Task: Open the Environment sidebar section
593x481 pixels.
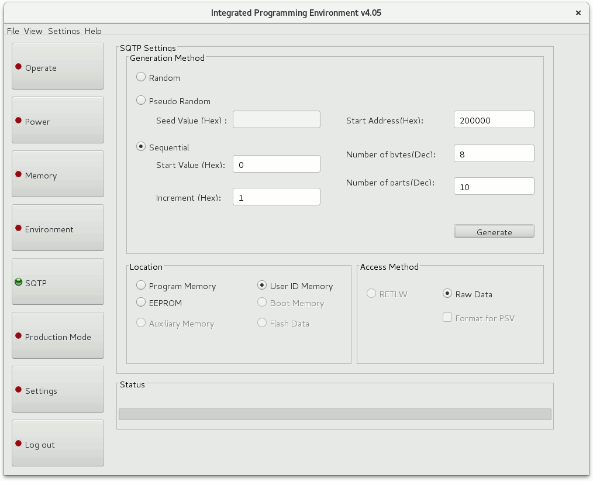Action: click(x=58, y=228)
